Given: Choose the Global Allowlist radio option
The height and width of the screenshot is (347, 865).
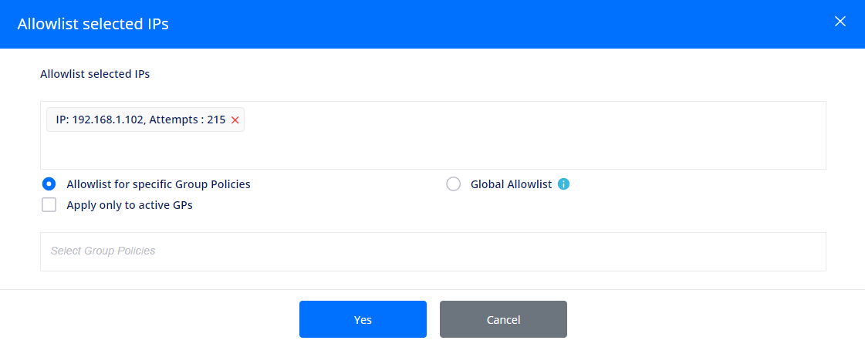Looking at the screenshot, I should tap(453, 184).
